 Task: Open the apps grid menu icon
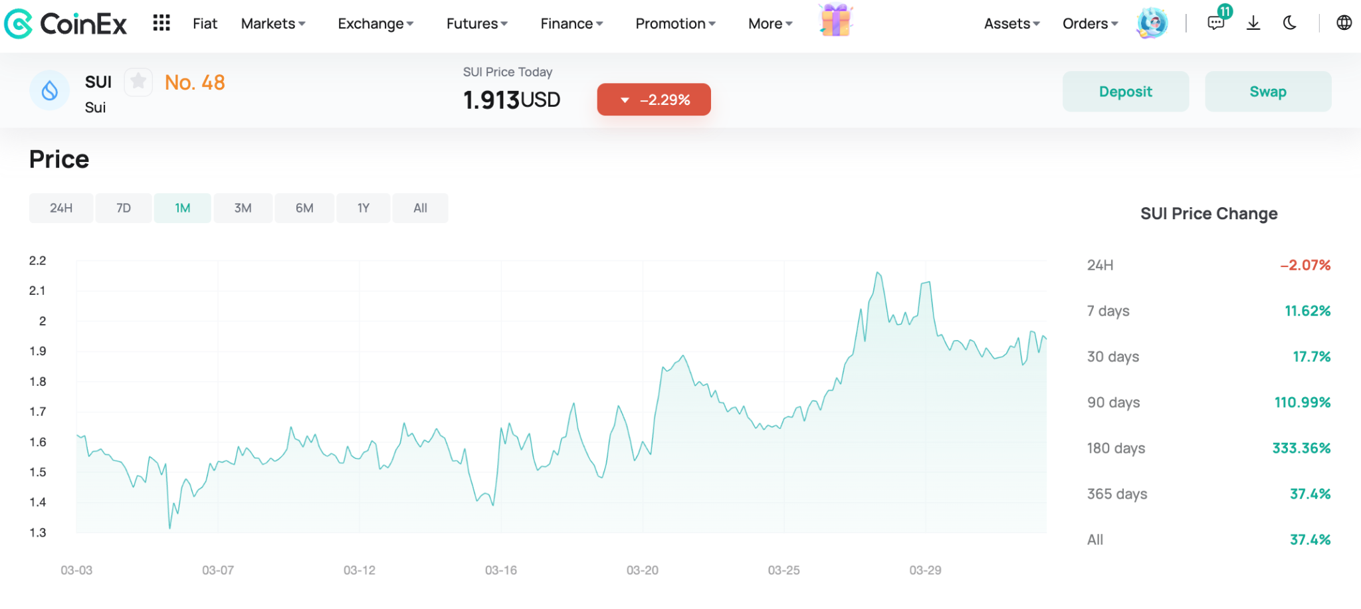click(x=161, y=23)
